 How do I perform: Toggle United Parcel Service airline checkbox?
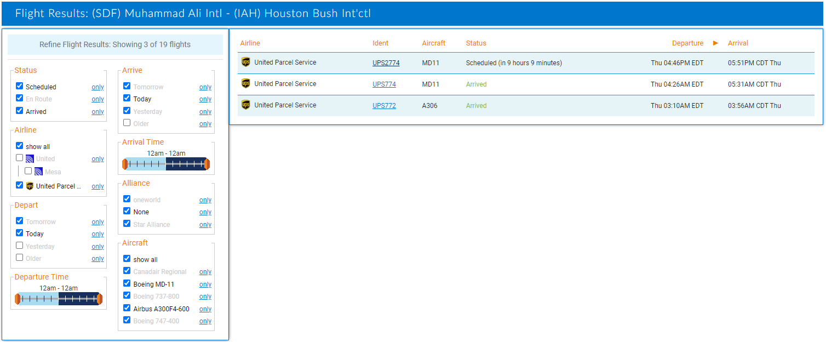point(20,185)
